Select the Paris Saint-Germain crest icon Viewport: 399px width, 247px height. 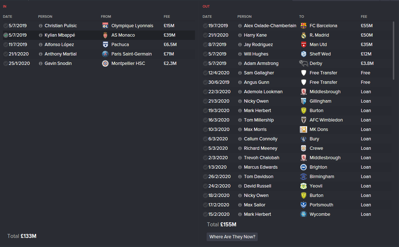click(x=105, y=54)
